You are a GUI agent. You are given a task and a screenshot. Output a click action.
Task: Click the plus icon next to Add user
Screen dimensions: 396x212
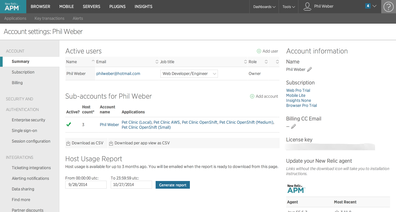259,51
